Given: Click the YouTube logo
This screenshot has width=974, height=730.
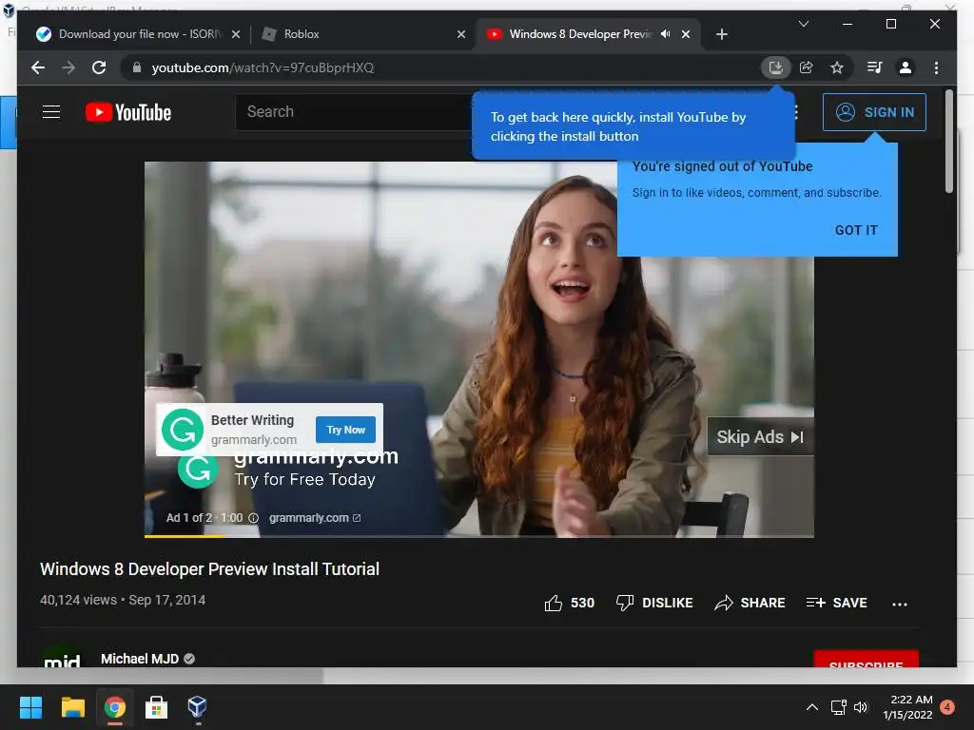Looking at the screenshot, I should click(128, 112).
